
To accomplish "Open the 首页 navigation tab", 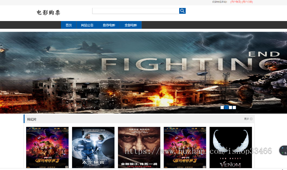I will point(69,25).
